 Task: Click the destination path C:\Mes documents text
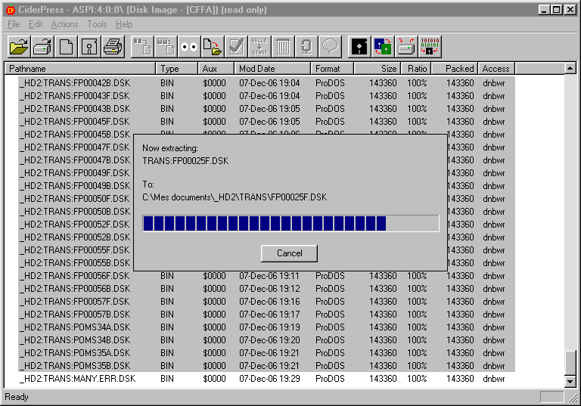tap(235, 197)
